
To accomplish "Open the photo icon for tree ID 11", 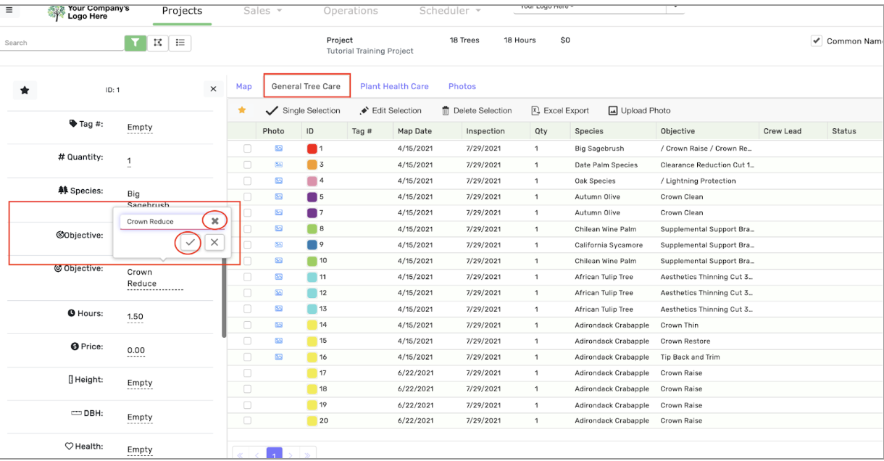I will tap(279, 277).
